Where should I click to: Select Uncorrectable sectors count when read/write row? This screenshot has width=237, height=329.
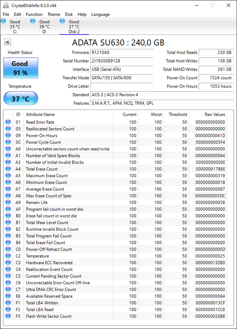115,149
